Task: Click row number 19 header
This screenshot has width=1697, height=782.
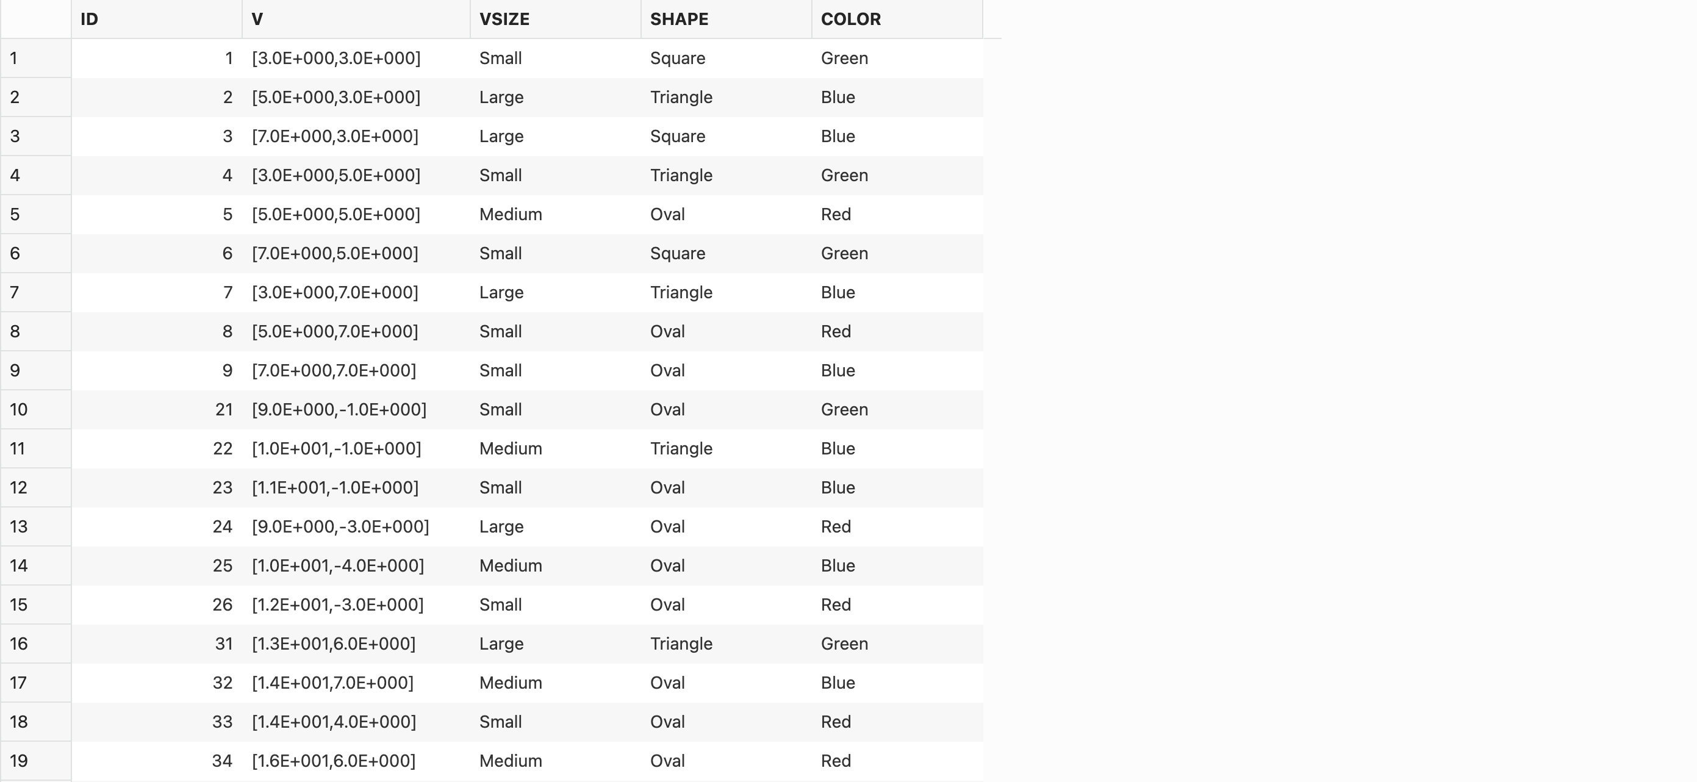Action: 35,761
